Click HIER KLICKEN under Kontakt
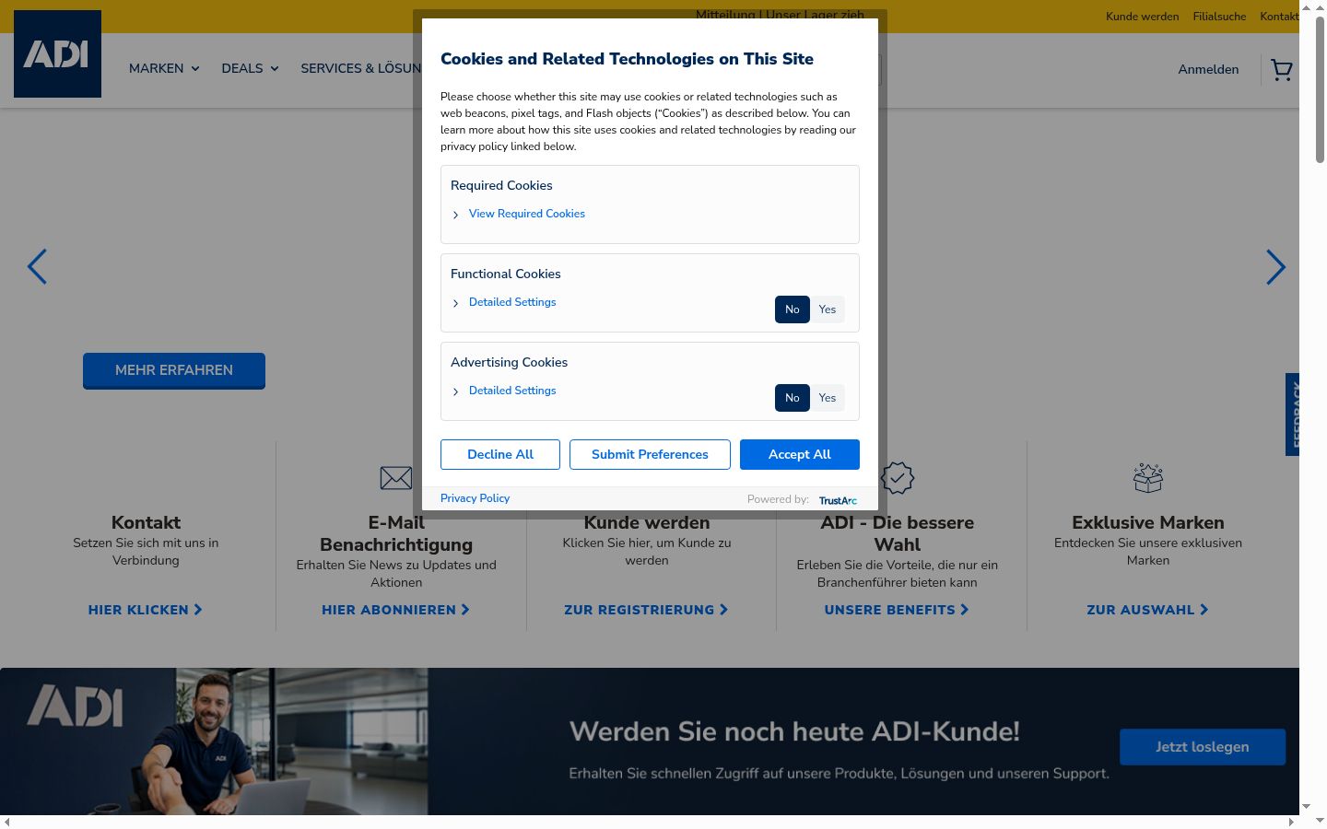Viewport: 1327px width, 829px height. 146,610
